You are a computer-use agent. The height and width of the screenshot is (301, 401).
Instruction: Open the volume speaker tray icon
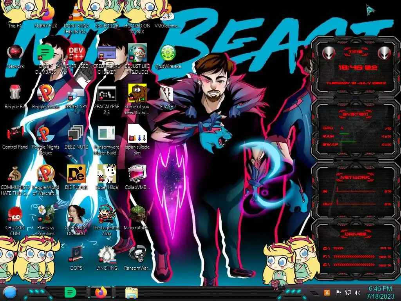click(358, 292)
